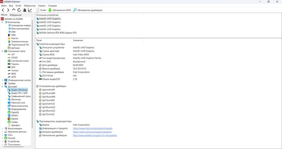Image resolution: width=282 pixels, height=149 pixels.
Task: Select NVIDIA GeForce RTX 4050 Laptop GPU device
Action: coord(57,33)
